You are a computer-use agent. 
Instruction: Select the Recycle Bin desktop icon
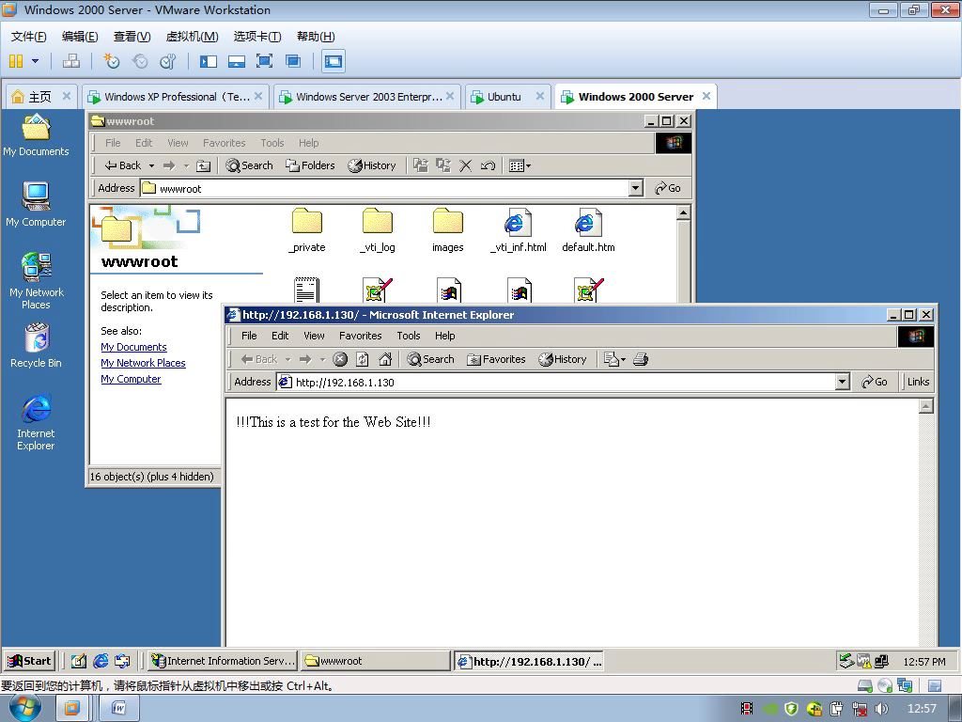tap(37, 346)
